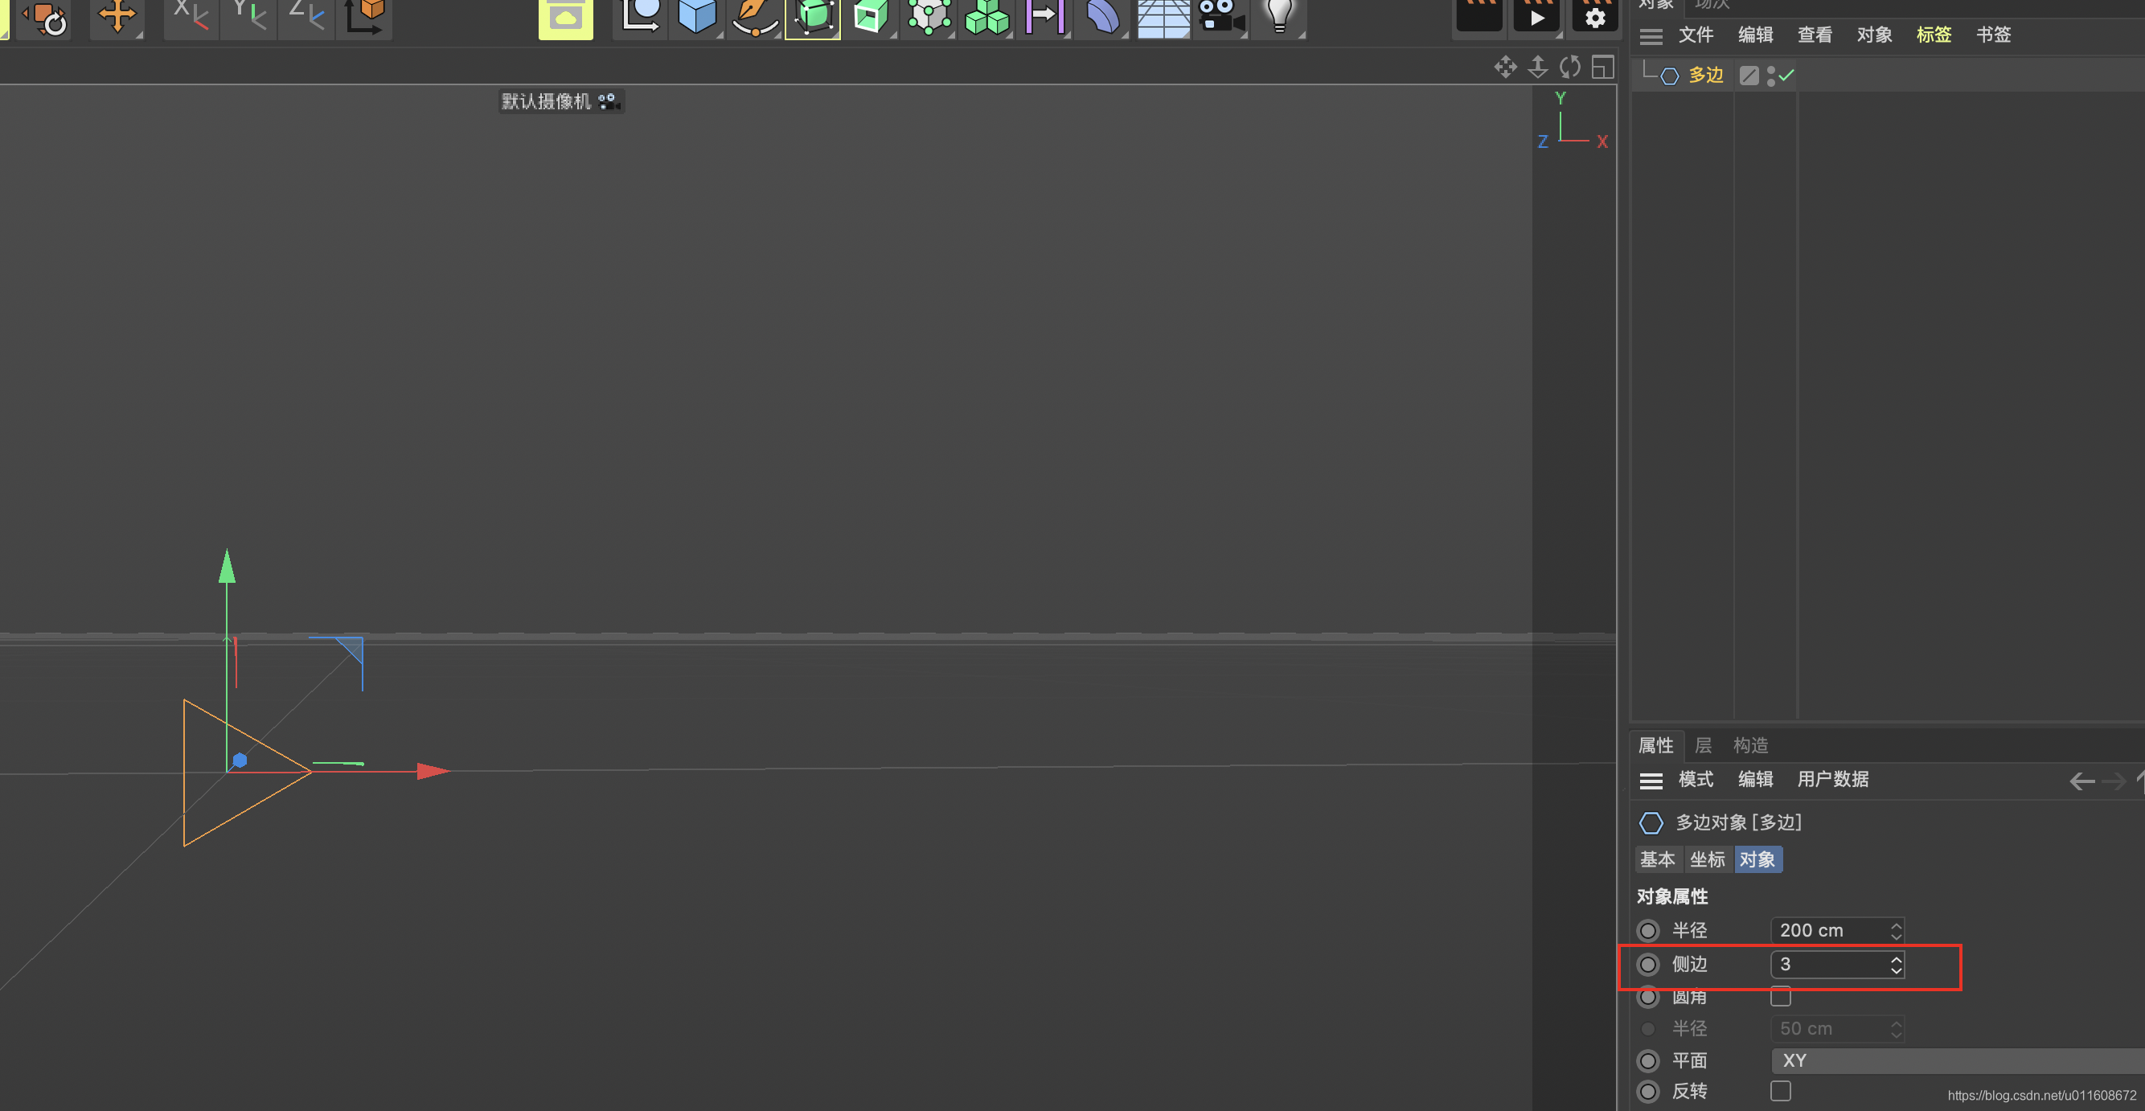The height and width of the screenshot is (1111, 2145).
Task: Open the Spline Pen tool
Action: [753, 17]
